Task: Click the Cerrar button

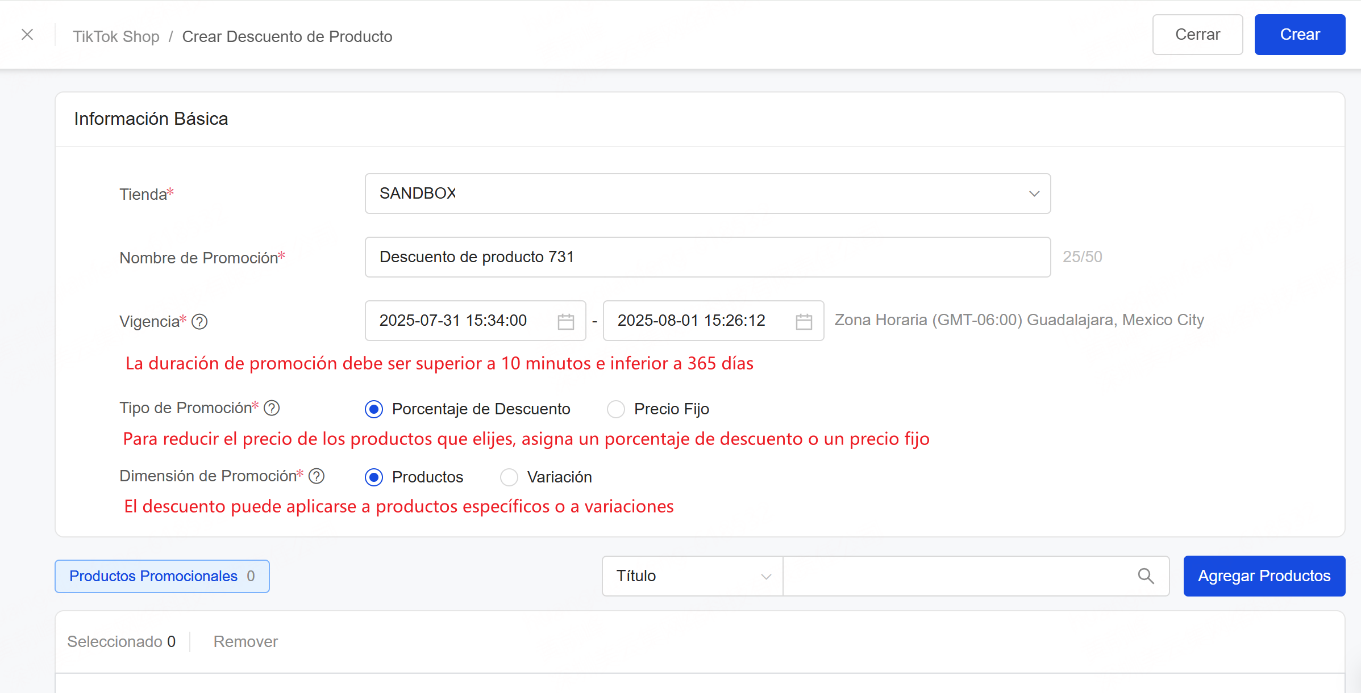Action: pyautogui.click(x=1197, y=35)
